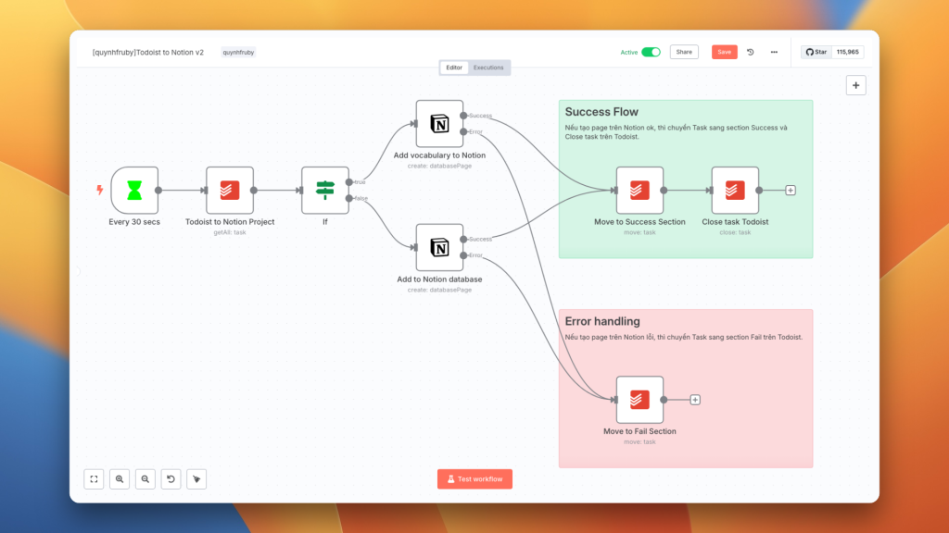Open the workflow history icon
Screen dimensions: 949x533
(x=751, y=52)
